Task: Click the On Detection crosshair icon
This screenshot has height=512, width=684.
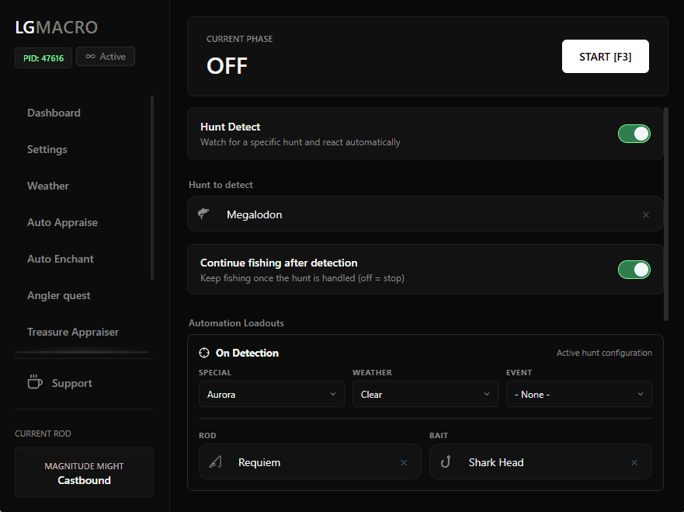Action: pyautogui.click(x=204, y=353)
